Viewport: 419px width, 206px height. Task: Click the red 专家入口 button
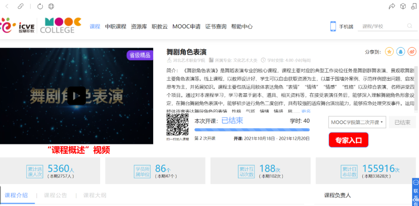(348, 140)
